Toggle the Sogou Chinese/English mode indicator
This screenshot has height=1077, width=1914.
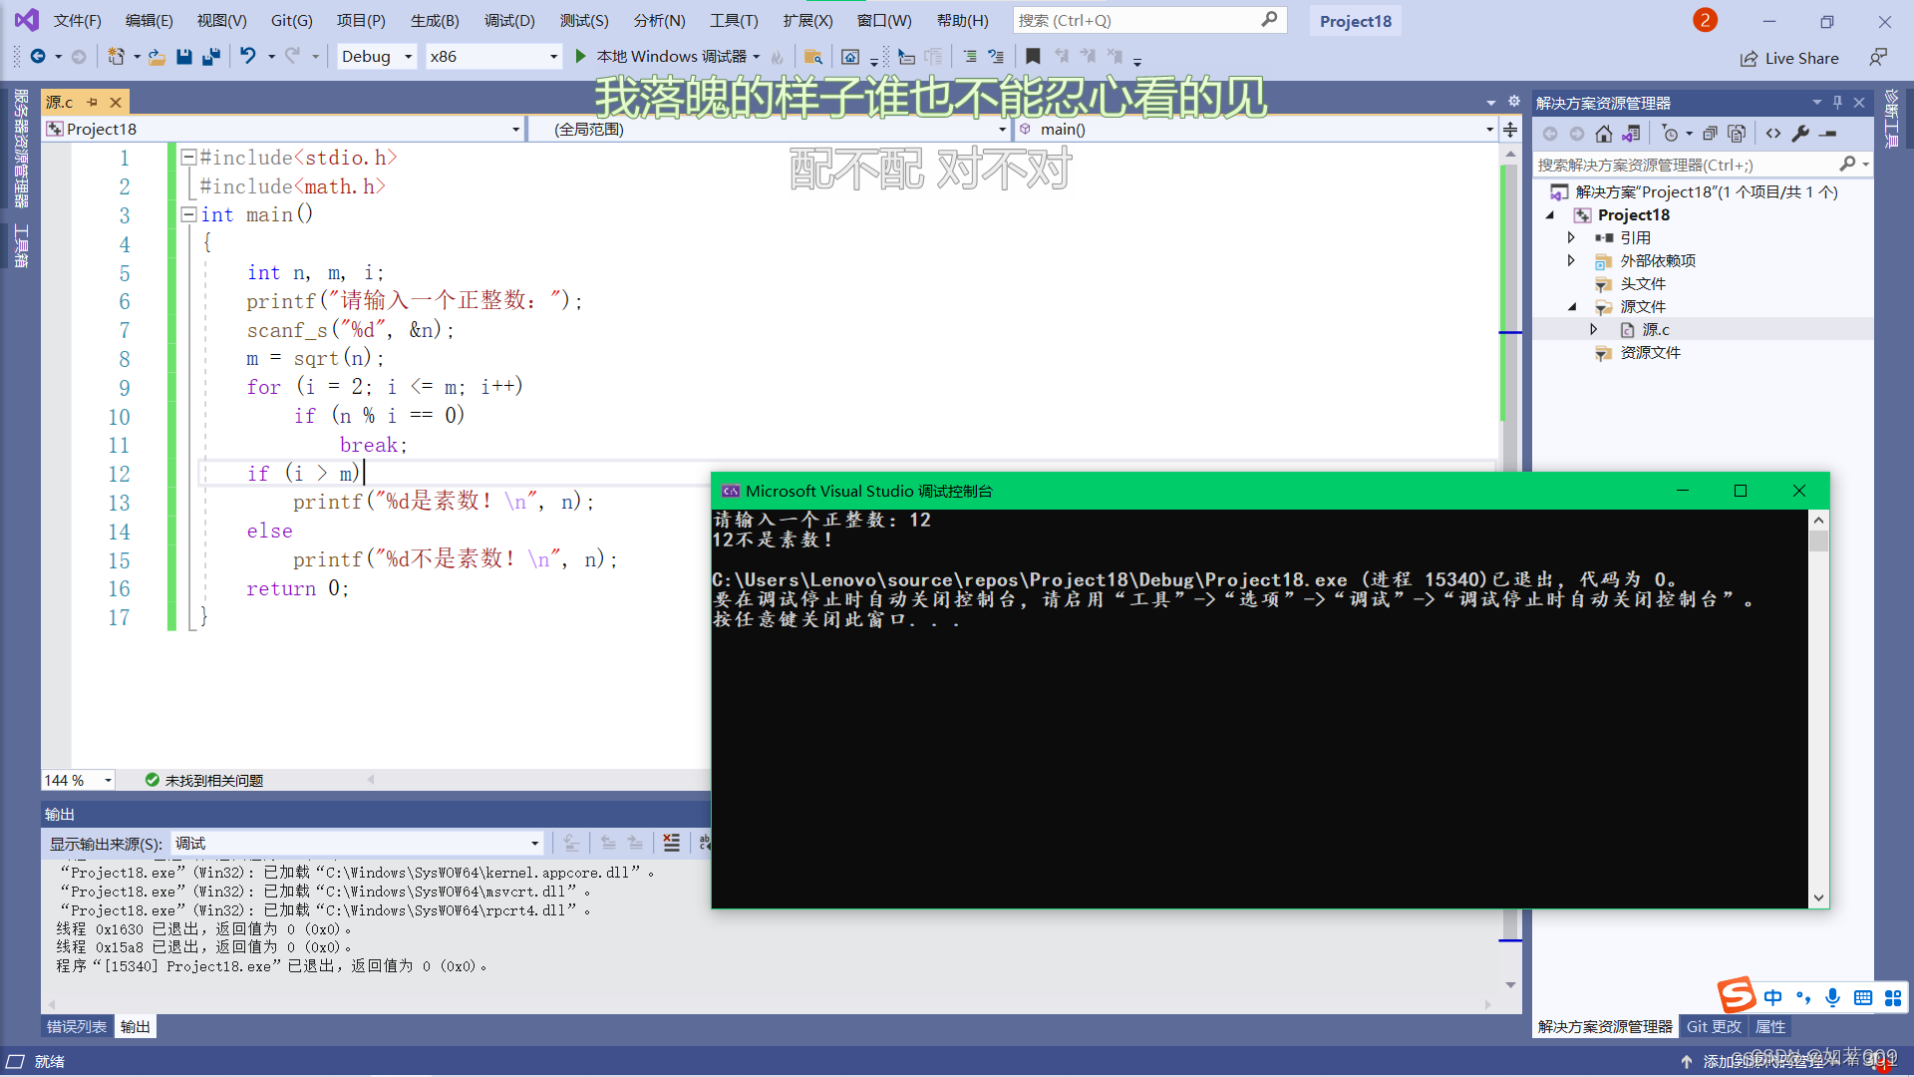point(1772,997)
